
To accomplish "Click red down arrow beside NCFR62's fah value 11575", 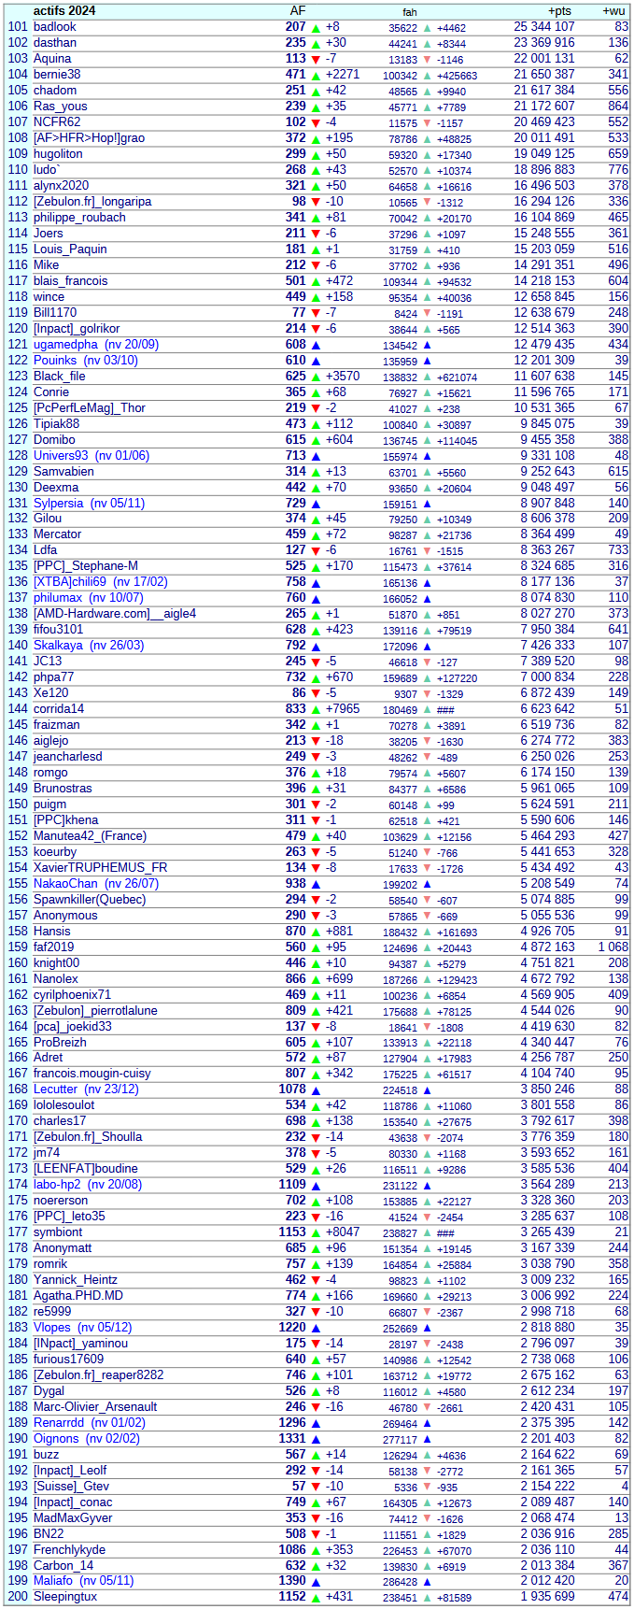I will click(x=428, y=122).
